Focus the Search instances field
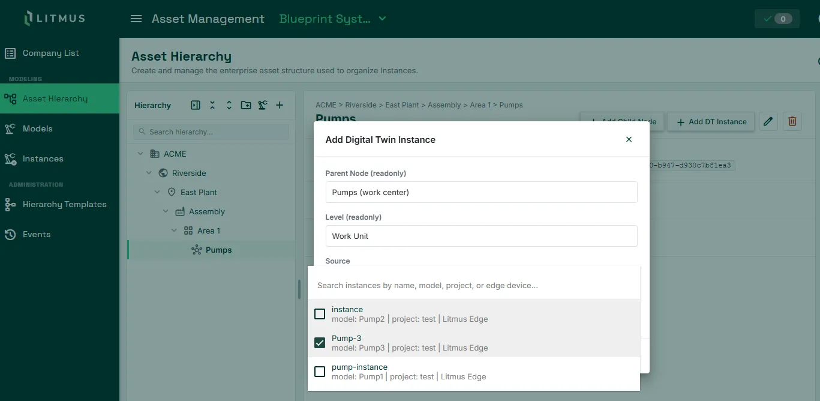The image size is (820, 401). [474, 285]
